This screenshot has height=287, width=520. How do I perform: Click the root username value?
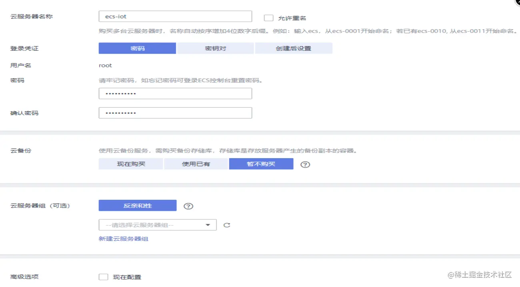pyautogui.click(x=106, y=65)
